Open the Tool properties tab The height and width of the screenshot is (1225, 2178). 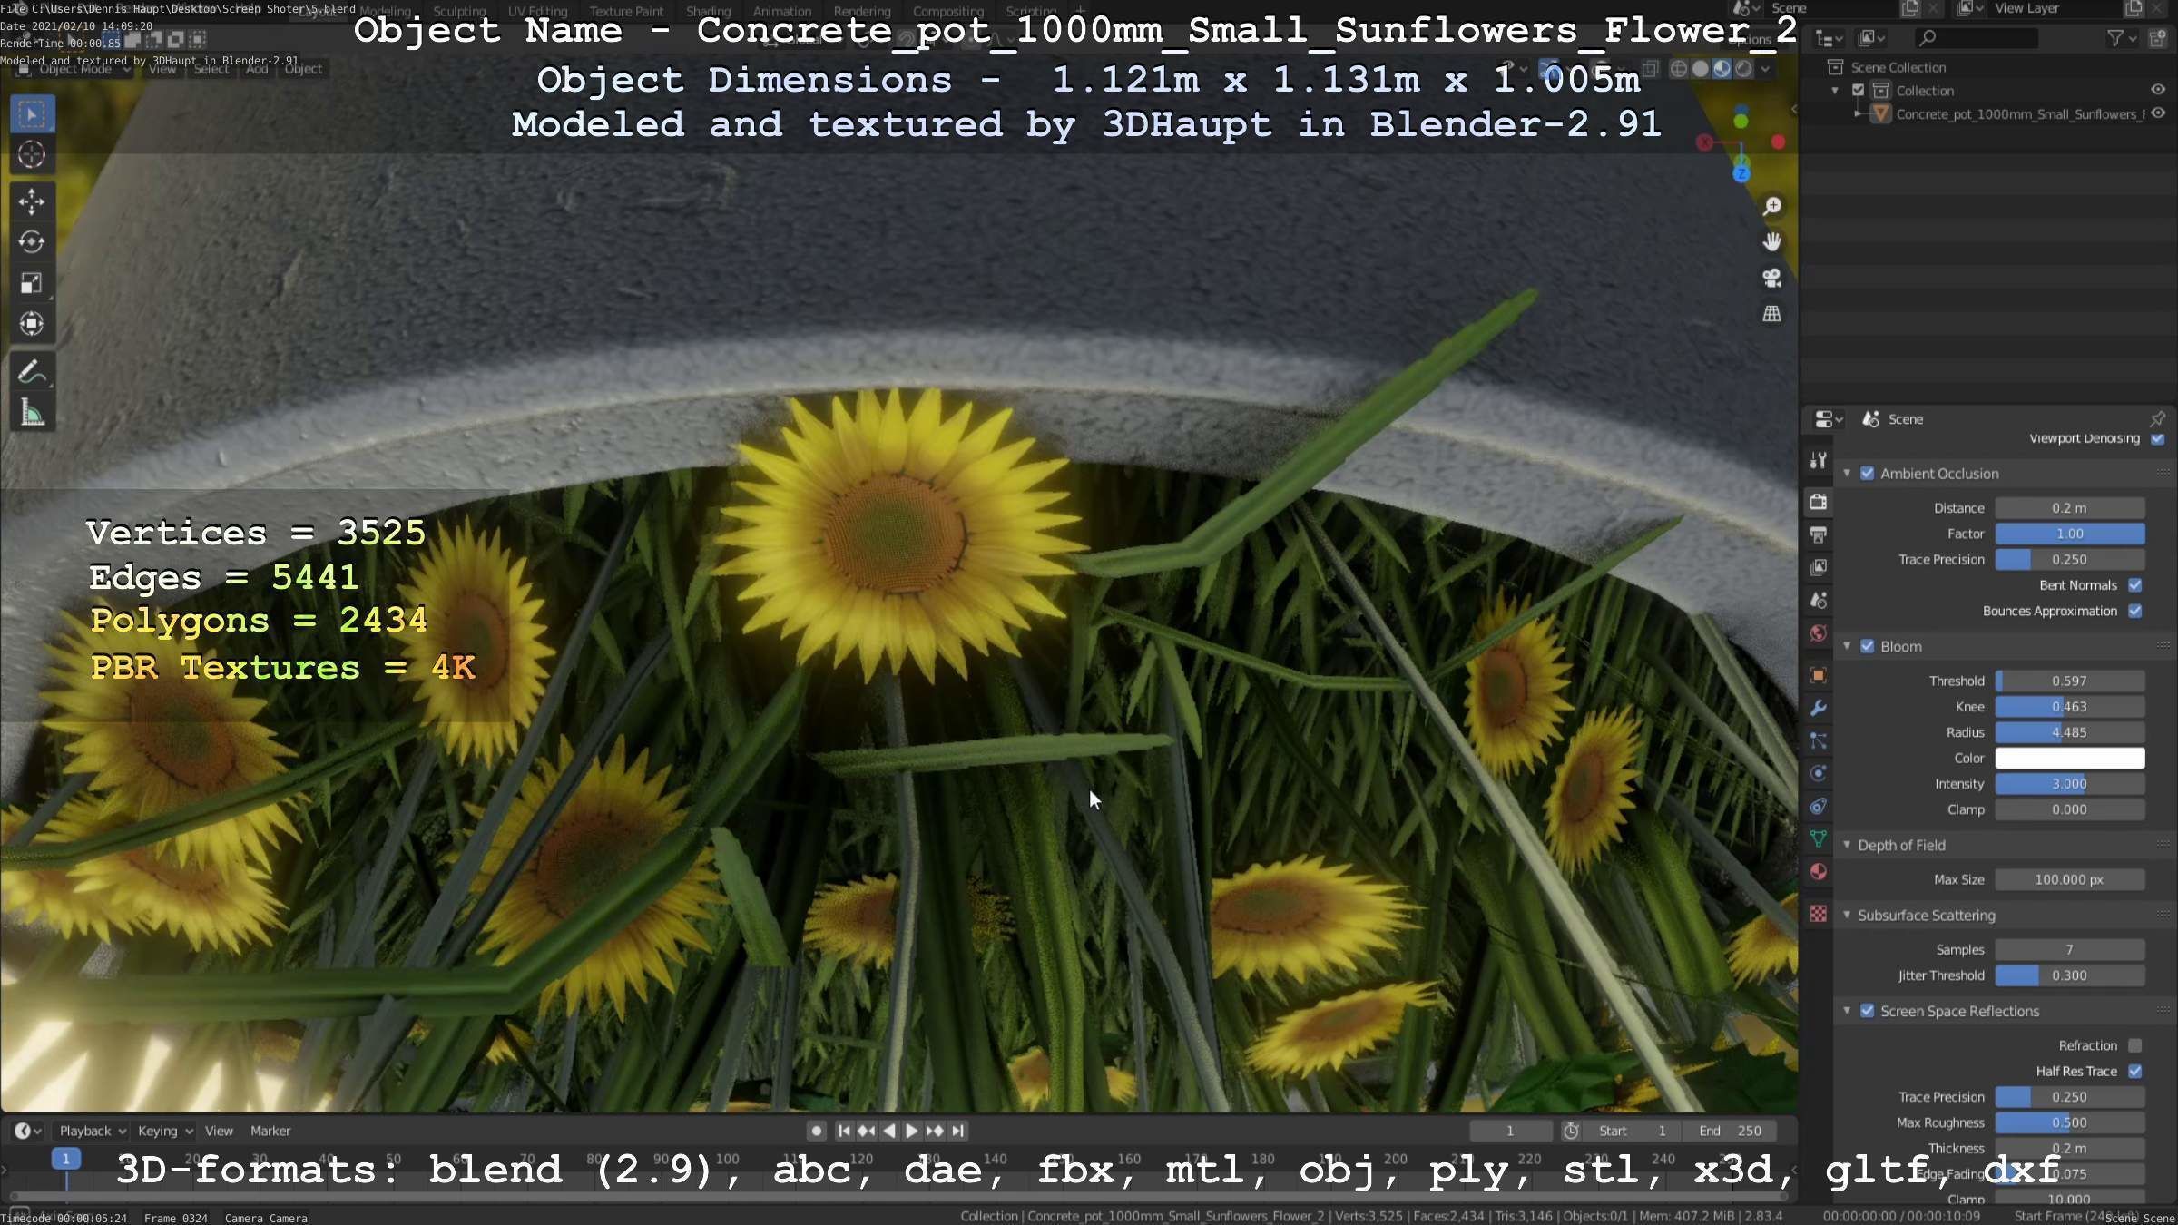pyautogui.click(x=1819, y=460)
